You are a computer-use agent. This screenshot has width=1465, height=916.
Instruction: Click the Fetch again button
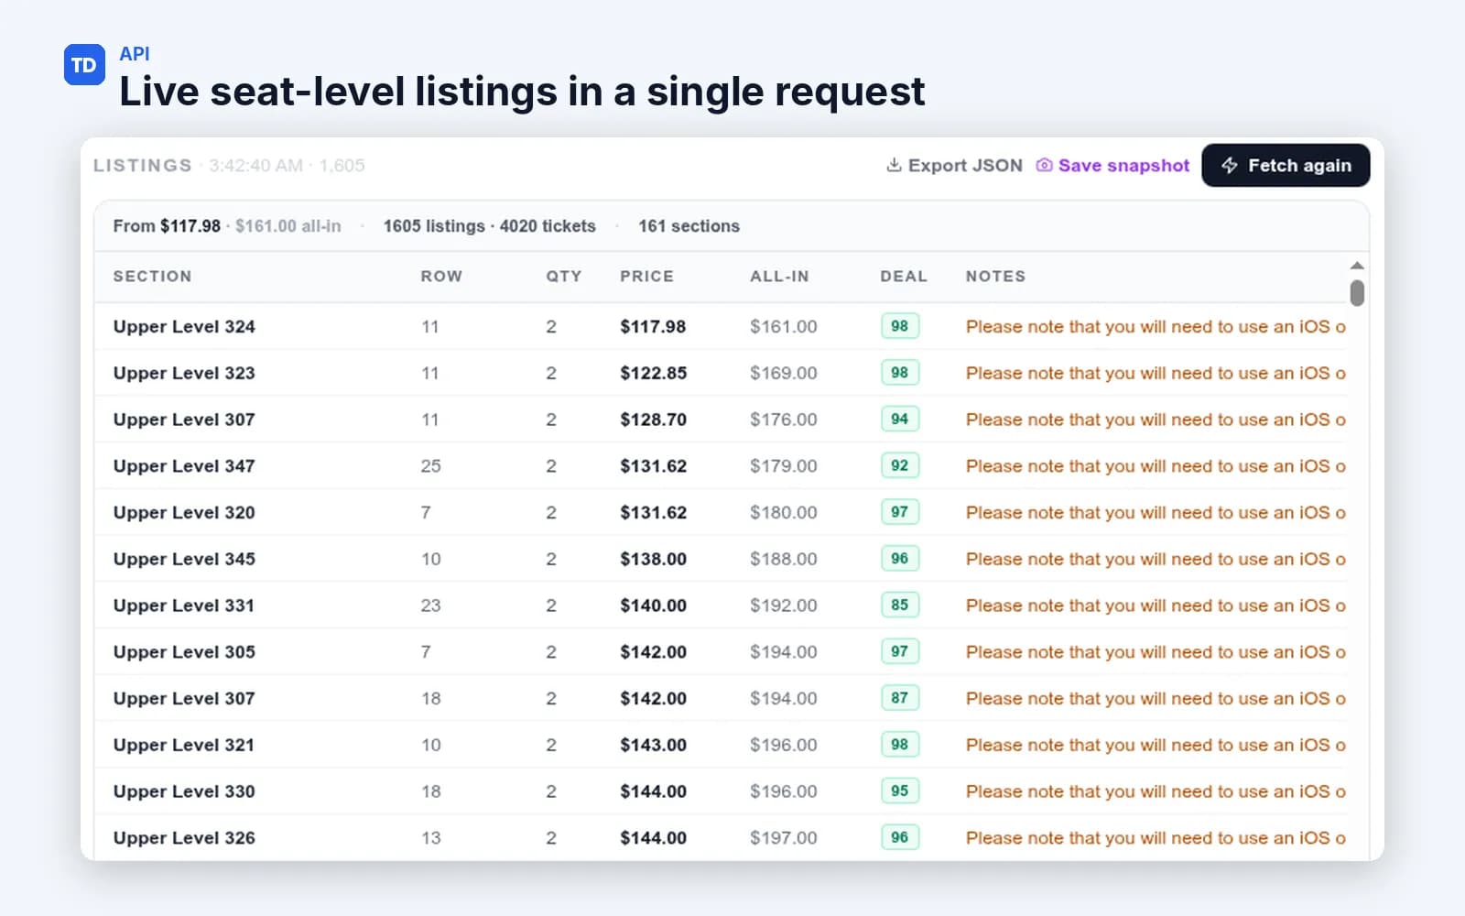point(1286,165)
